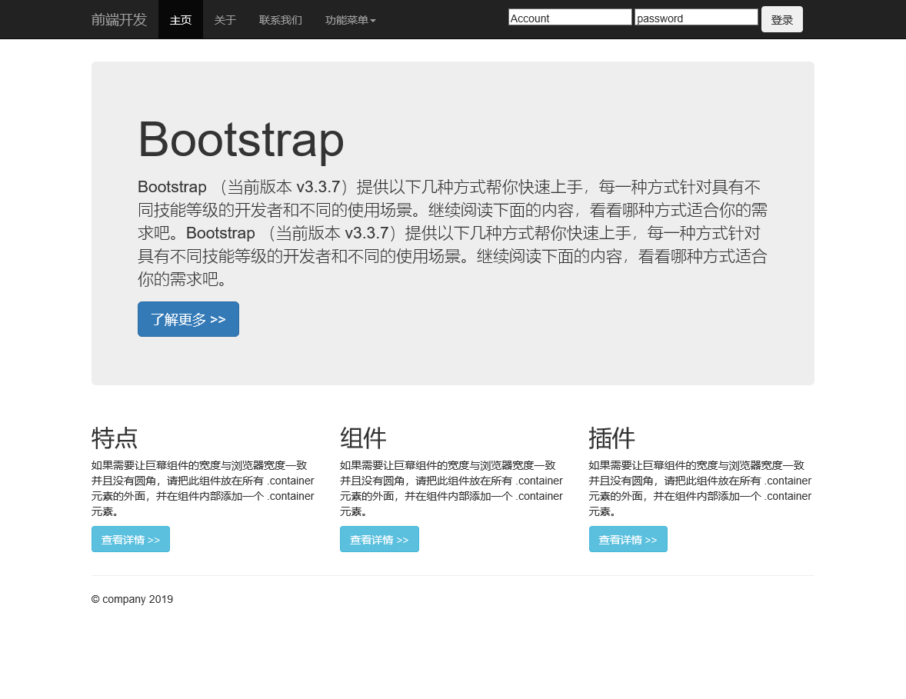Click the 特点 section heading
906x699 pixels.
click(115, 438)
